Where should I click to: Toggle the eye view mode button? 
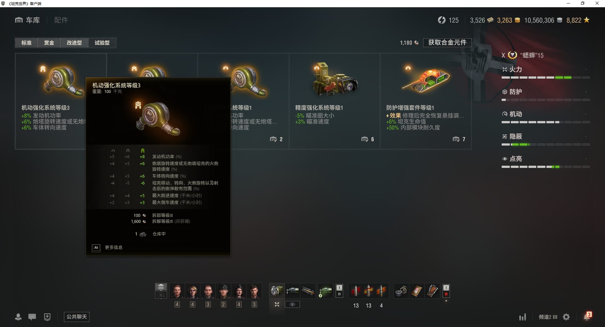pos(292,304)
